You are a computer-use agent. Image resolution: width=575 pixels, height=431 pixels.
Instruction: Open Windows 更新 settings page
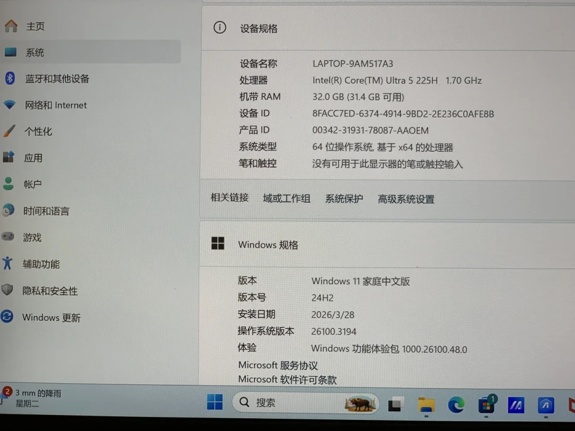(x=51, y=317)
